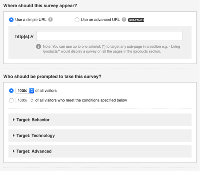Click the Target: Technology disclosure triangle
Screen dimensions: 200x171
pos(13,135)
